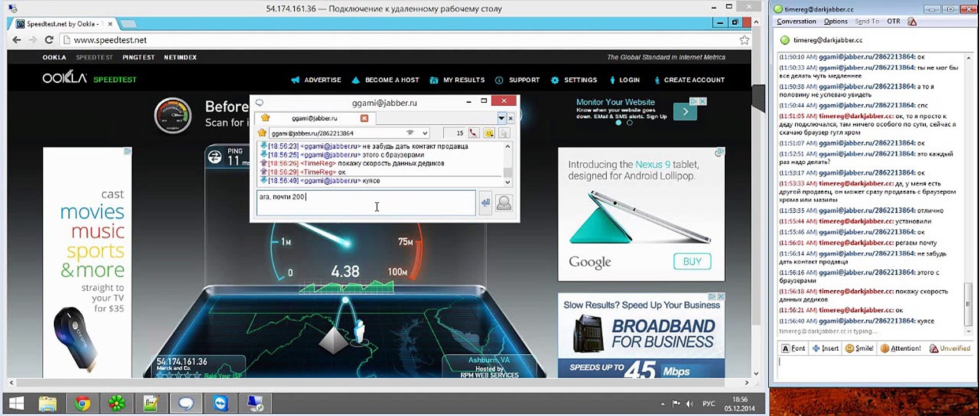979x416 pixels.
Task: Click the Attention! button in Pidgin
Action: pos(900,348)
